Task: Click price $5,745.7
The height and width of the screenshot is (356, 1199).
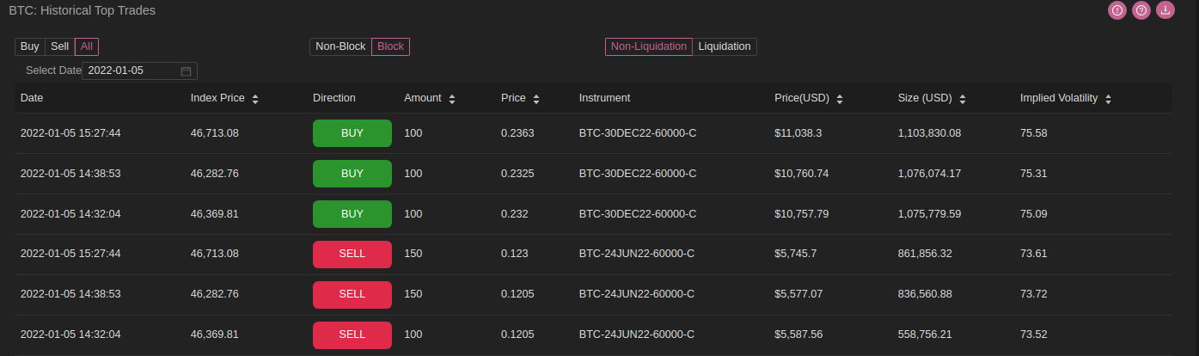Action: pyautogui.click(x=795, y=254)
